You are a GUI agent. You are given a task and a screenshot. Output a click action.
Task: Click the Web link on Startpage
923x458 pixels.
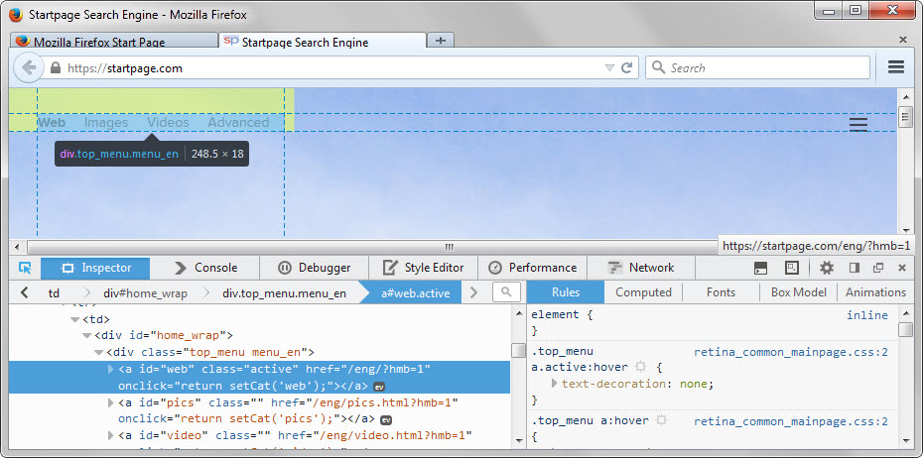click(52, 122)
